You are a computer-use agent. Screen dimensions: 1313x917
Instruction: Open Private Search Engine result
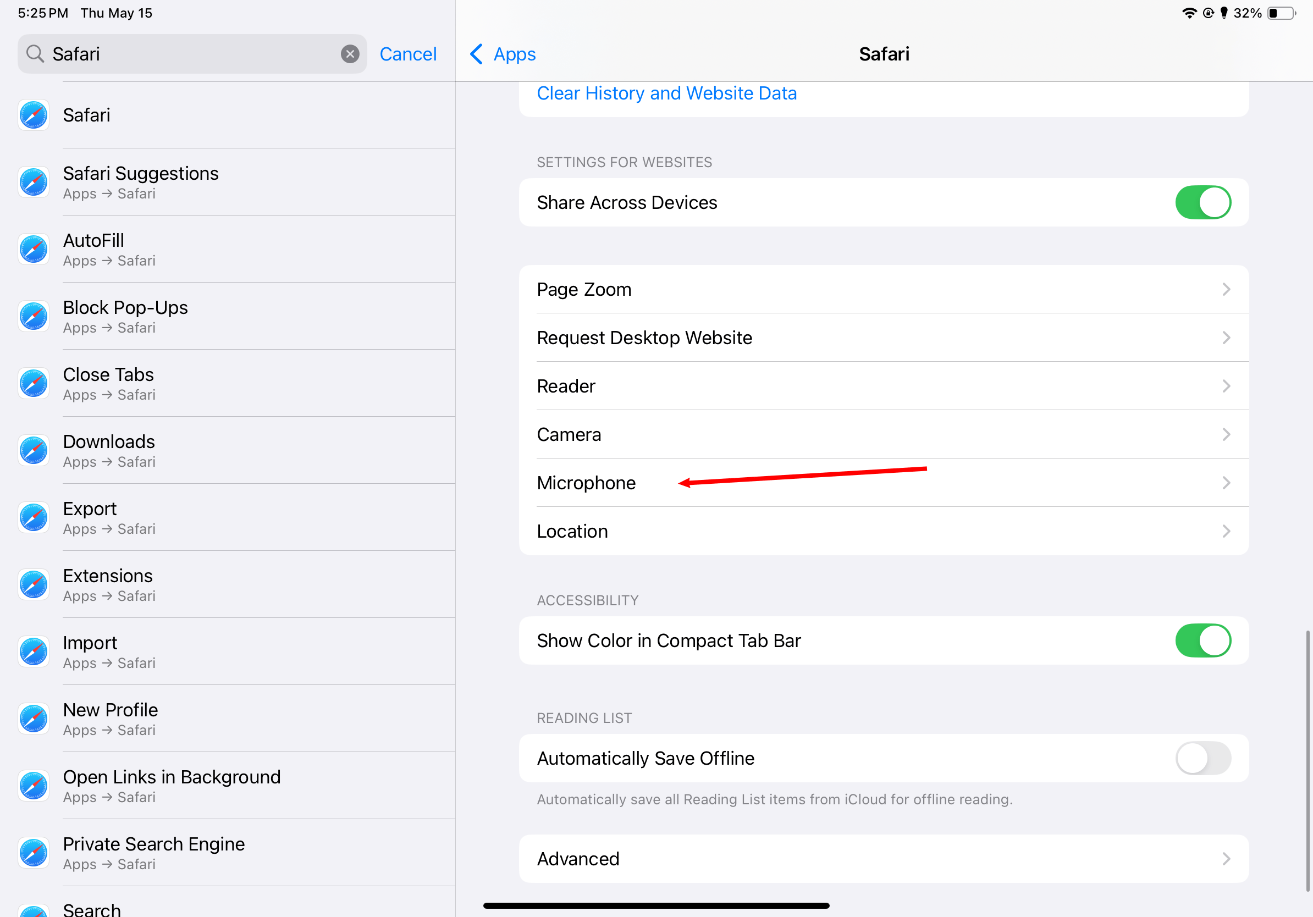tap(228, 853)
